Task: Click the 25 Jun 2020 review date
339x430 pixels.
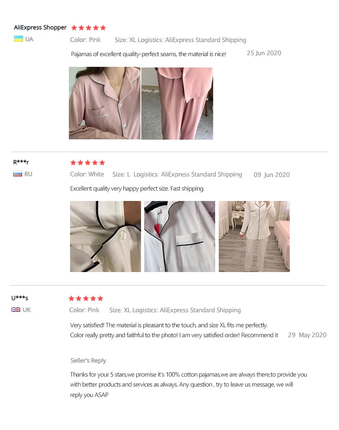Action: tap(264, 53)
